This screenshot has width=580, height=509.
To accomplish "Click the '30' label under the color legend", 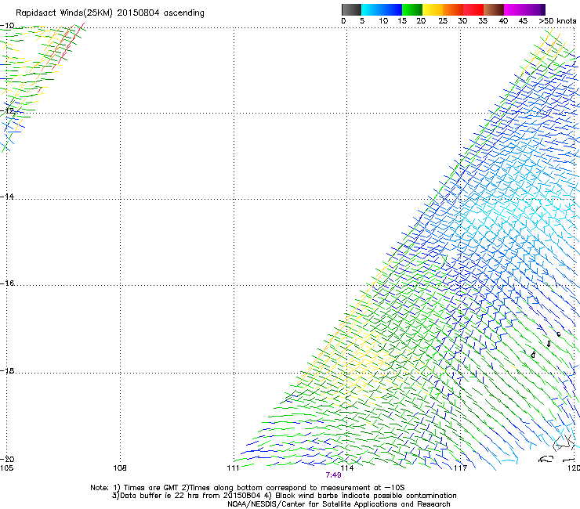I will point(462,21).
